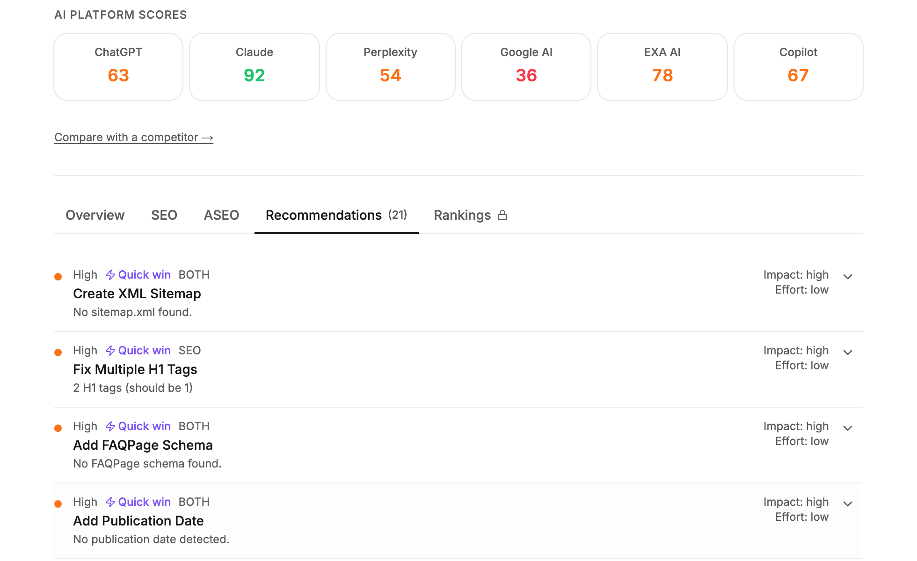
Task: Click the text 'No publication date detected.'
Action: coord(151,539)
